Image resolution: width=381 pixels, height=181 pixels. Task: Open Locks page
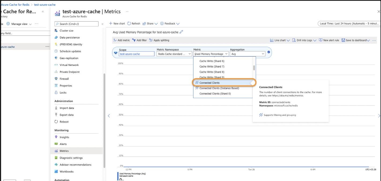click(63, 93)
